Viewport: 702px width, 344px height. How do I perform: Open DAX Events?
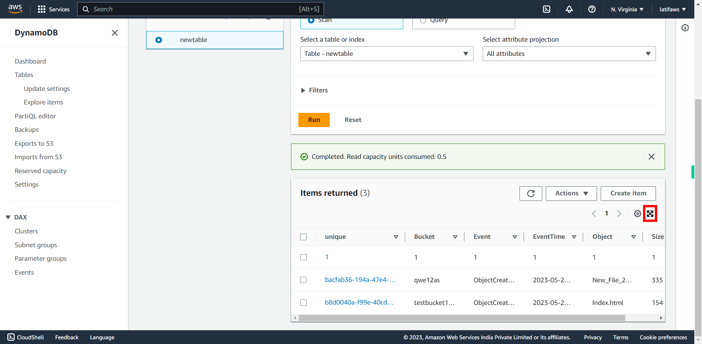(24, 272)
